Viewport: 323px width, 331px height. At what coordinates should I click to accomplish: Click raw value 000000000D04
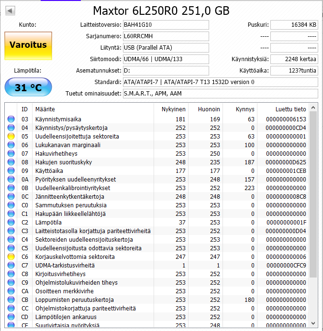click(286, 231)
